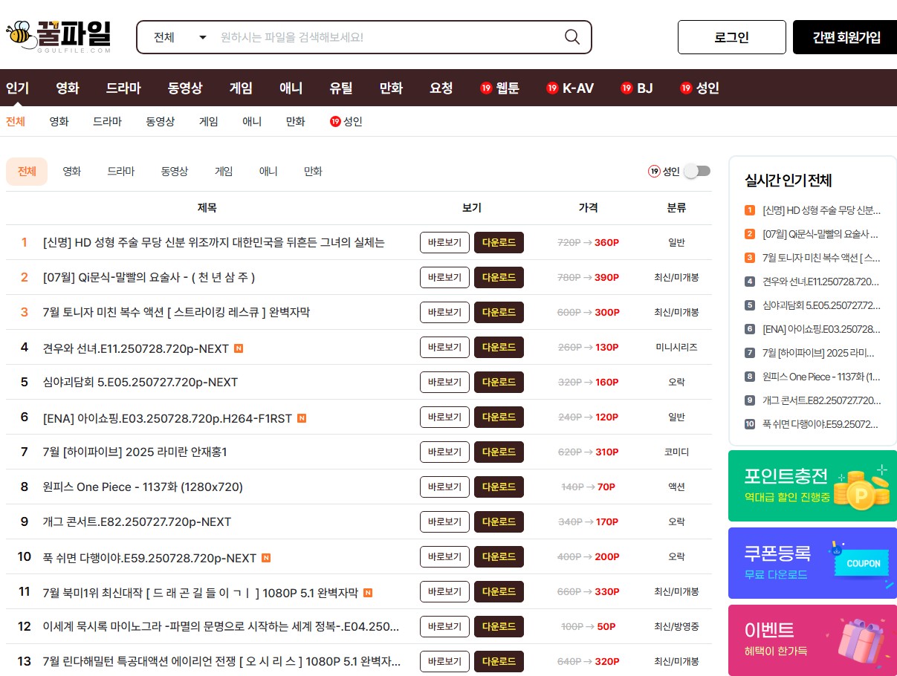Switch to the 만화 filter tab

pyautogui.click(x=313, y=171)
